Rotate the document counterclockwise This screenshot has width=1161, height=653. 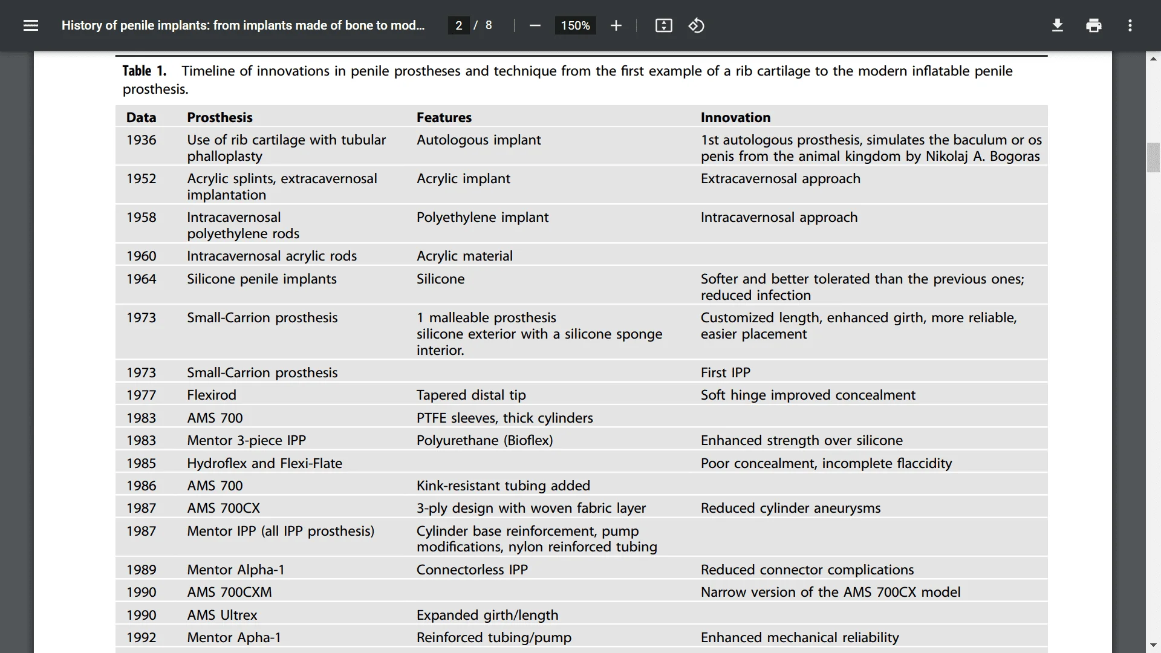pyautogui.click(x=696, y=25)
